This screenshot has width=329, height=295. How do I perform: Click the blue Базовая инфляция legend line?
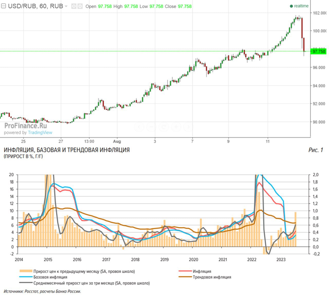(x=26, y=277)
